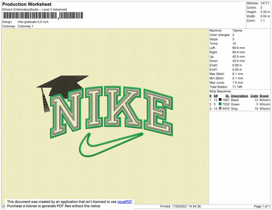Click the 'Grey' description in stop row 3
The width and height of the screenshot is (272, 210).
coord(234,109)
